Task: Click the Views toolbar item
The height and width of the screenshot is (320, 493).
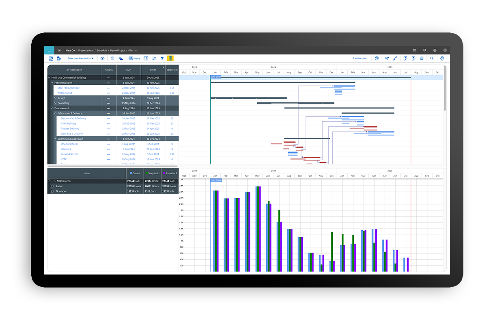Action: [x=134, y=58]
